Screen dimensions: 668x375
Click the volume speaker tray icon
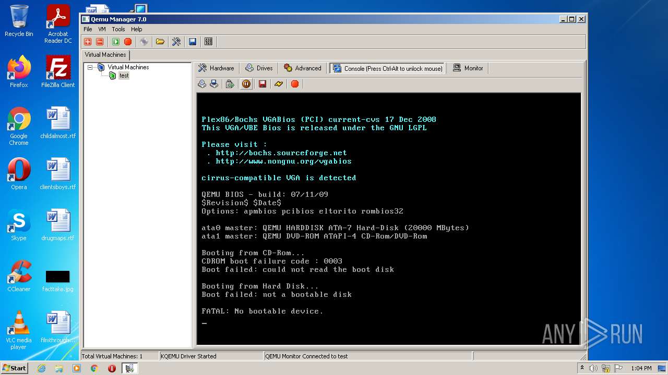pyautogui.click(x=593, y=368)
